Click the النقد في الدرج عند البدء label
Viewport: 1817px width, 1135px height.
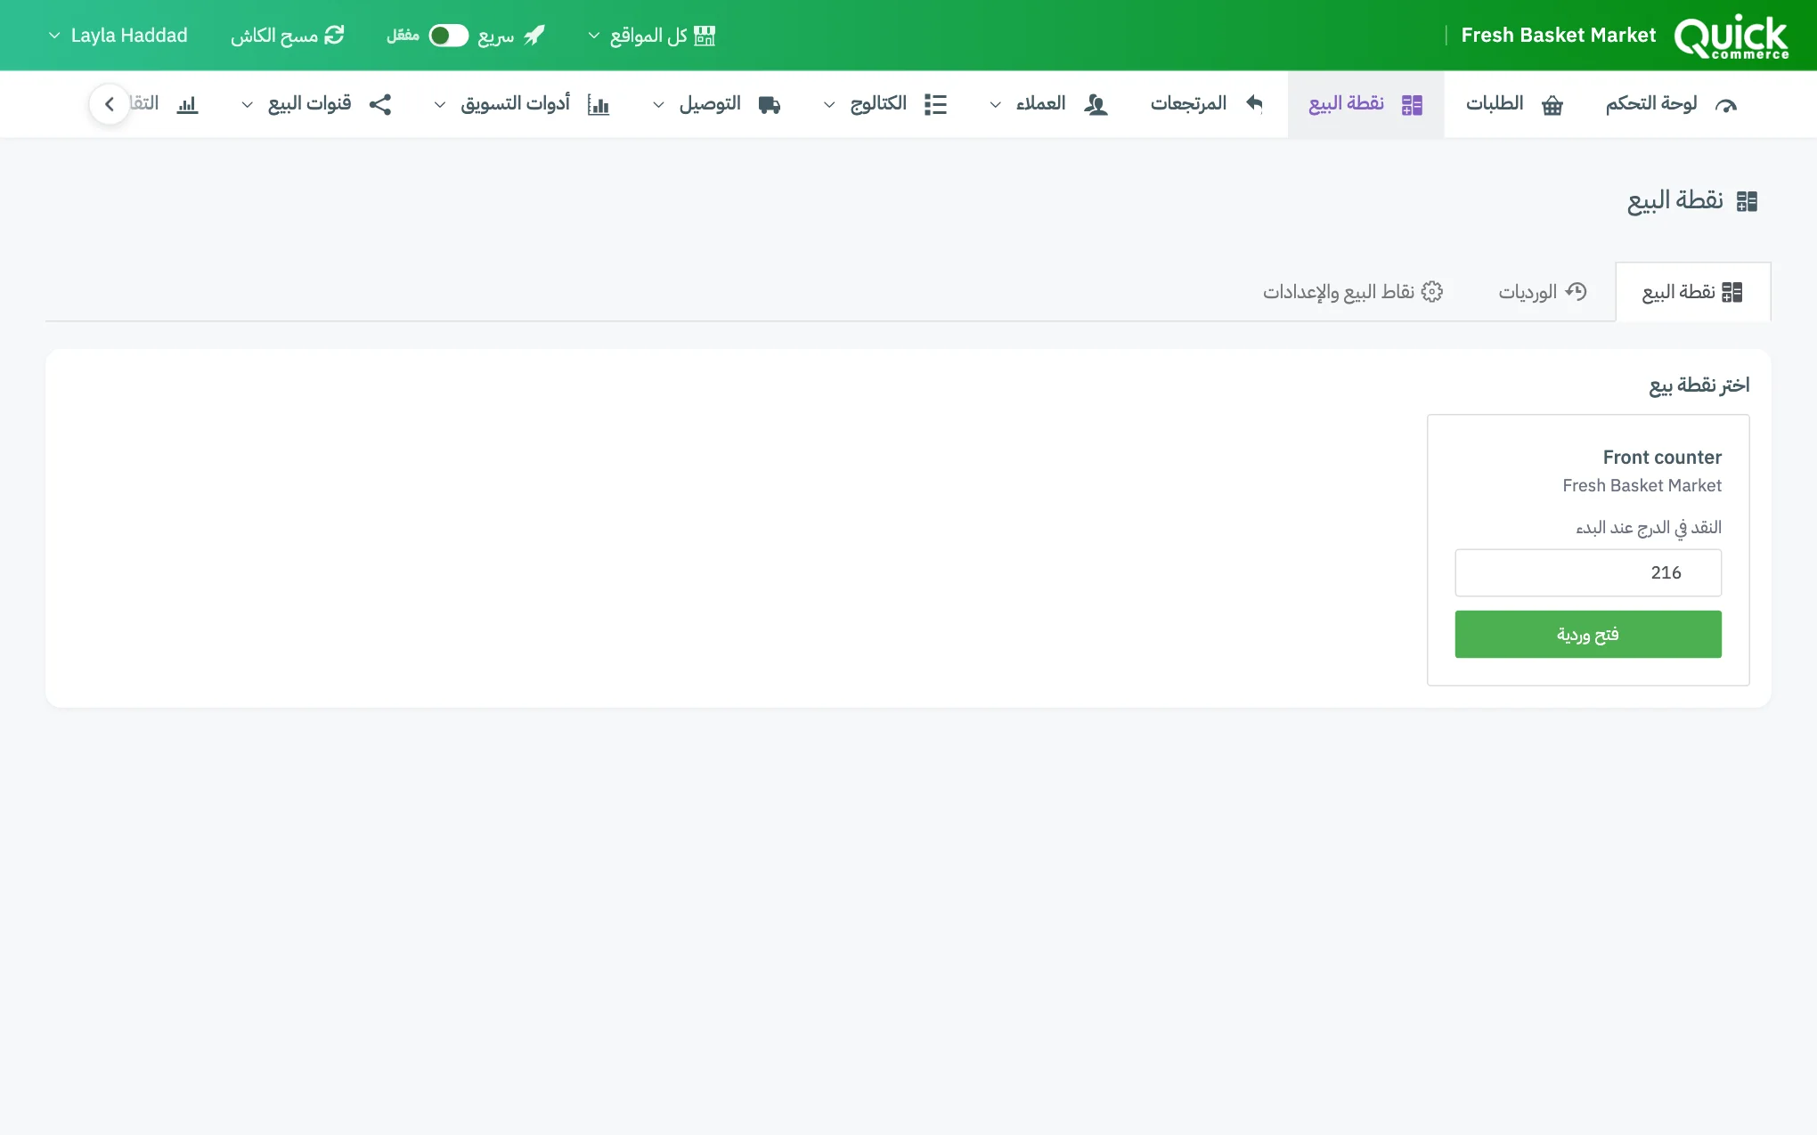(x=1649, y=528)
